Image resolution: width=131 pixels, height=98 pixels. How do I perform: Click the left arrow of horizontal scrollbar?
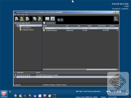point(44,70)
